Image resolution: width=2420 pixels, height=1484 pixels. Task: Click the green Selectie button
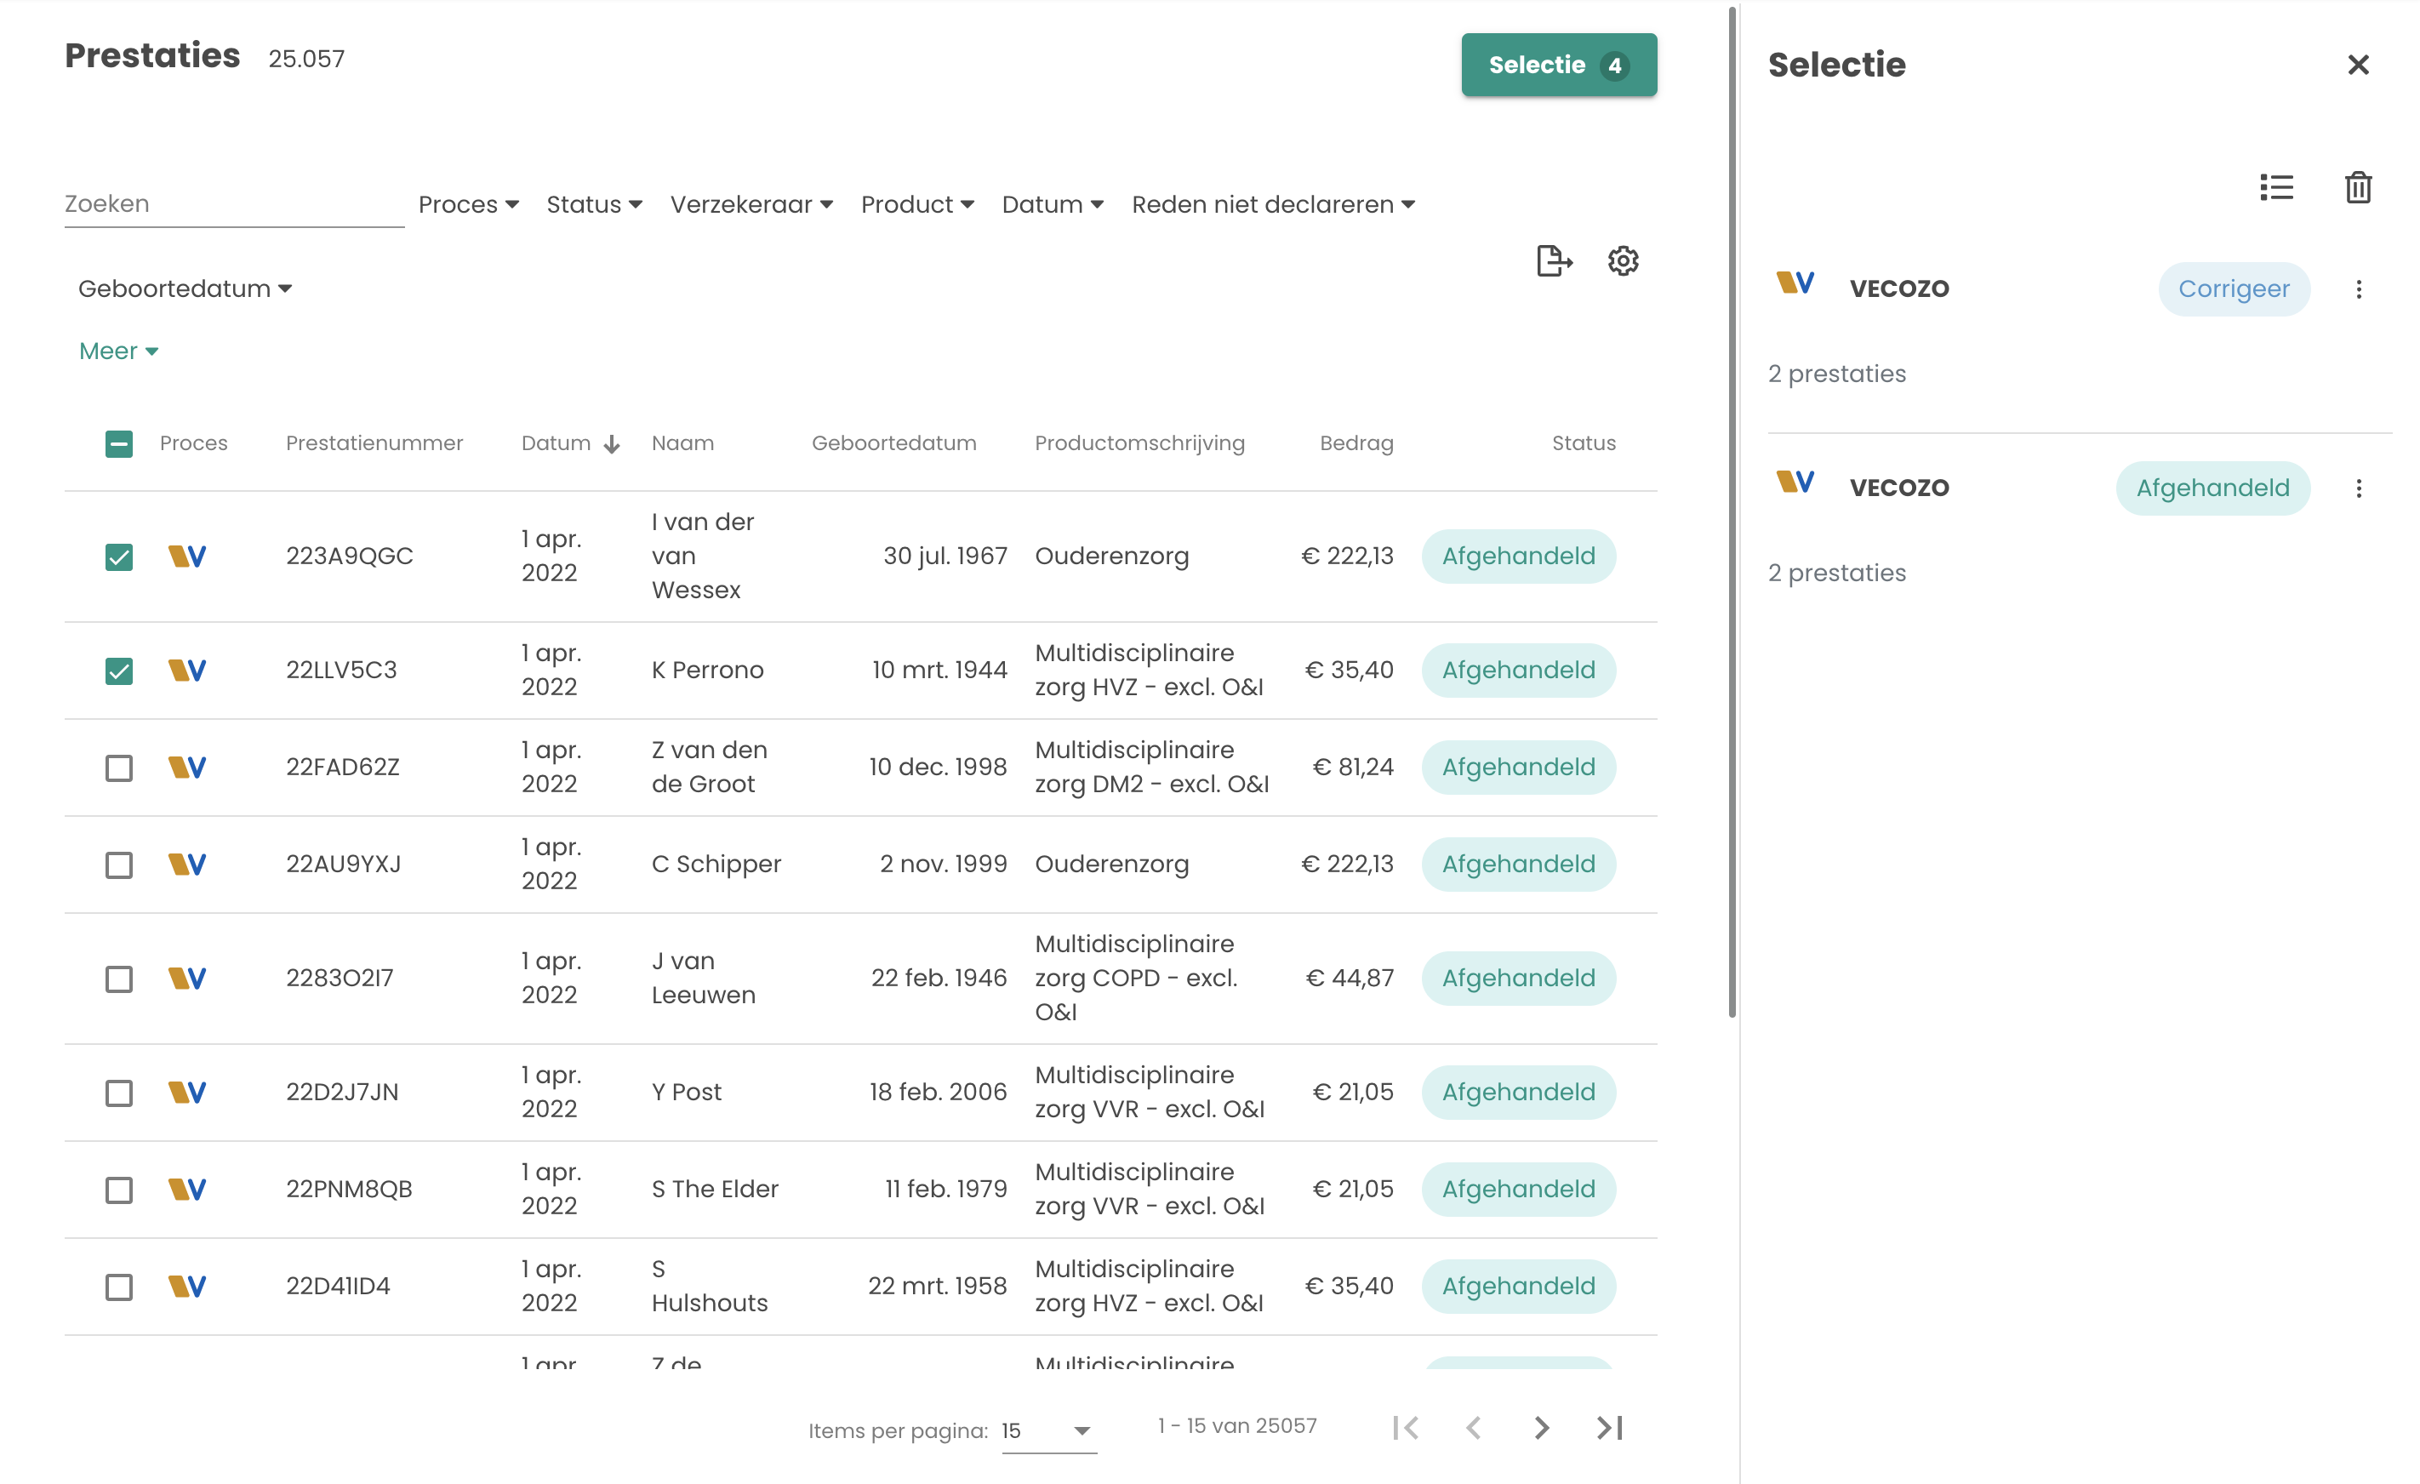pos(1558,66)
